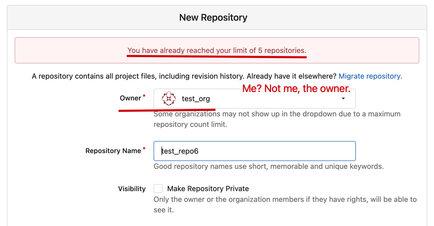Viewport: 434px width, 226px height.
Task: Select the test_org owner name text
Action: click(x=196, y=99)
